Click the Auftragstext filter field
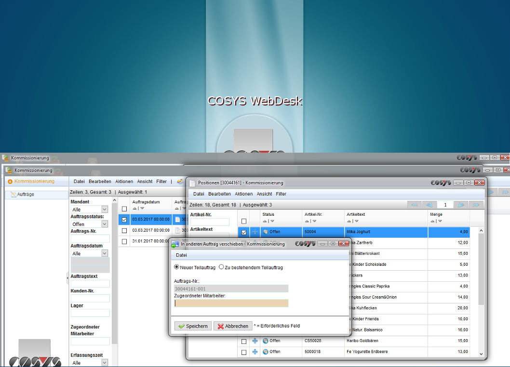 click(90, 284)
